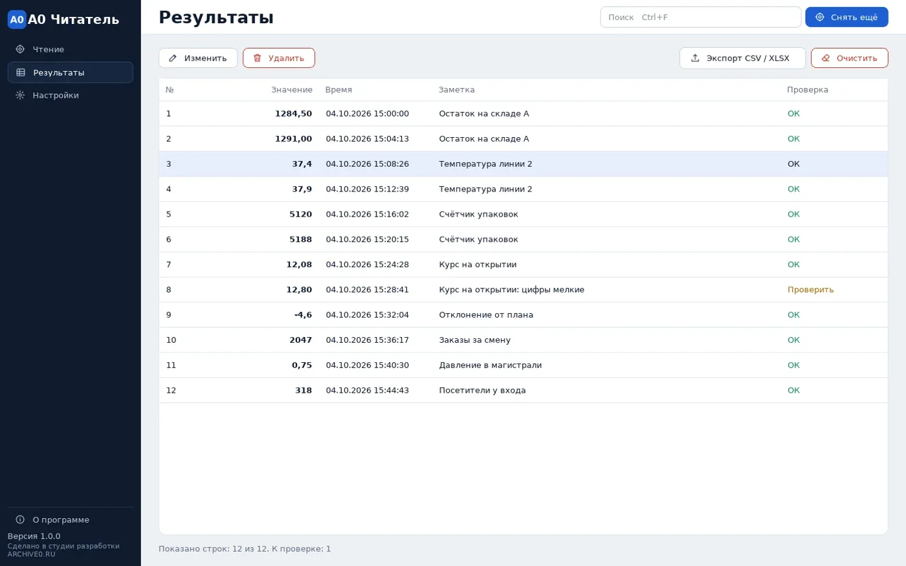Screen dimensions: 906x566
Task: Open О программе in the sidebar
Action: click(71, 519)
